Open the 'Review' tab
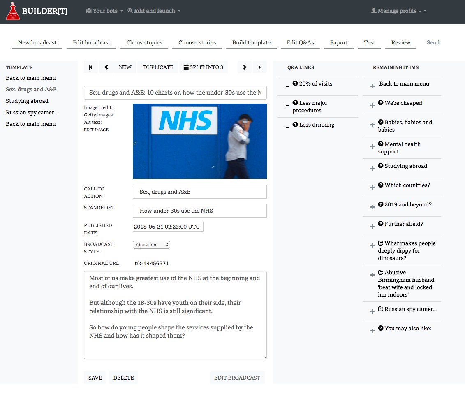Viewport: 465px width, 394px height. point(400,42)
